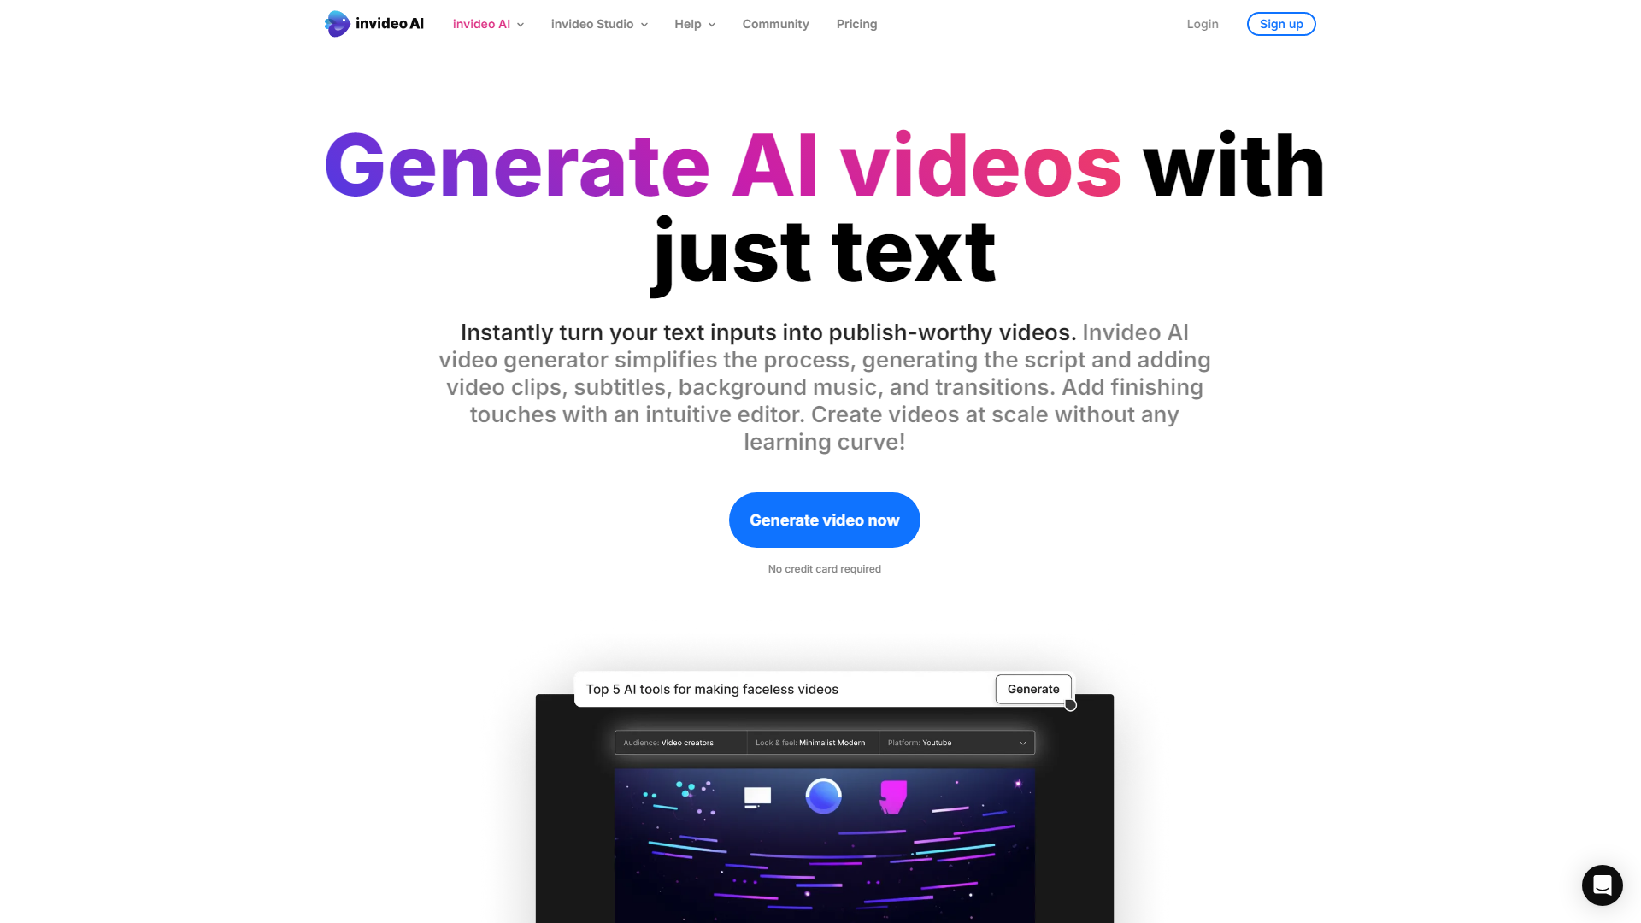1641x923 pixels.
Task: Expand the 'invideo AI' navigation dropdown
Action: [x=487, y=24]
